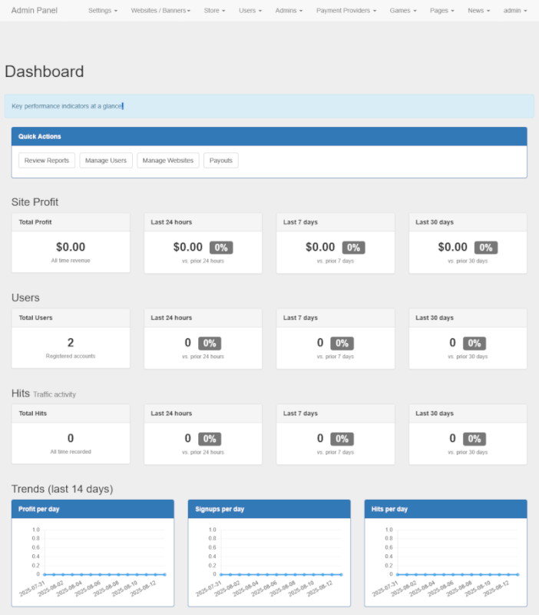This screenshot has height=615, width=539.
Task: Click the Total Users count of 2
Action: click(x=71, y=343)
